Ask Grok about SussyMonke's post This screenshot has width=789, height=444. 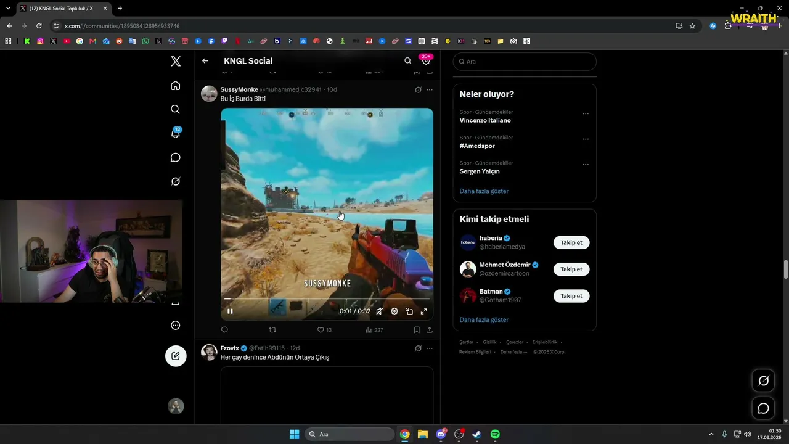(x=418, y=89)
